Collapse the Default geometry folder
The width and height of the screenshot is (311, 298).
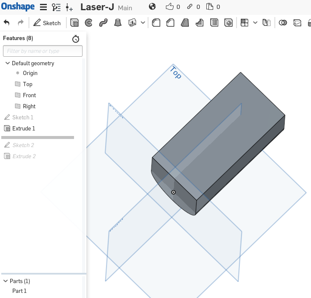coord(8,63)
